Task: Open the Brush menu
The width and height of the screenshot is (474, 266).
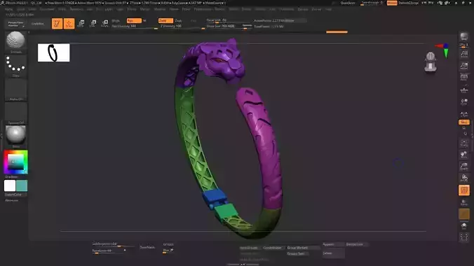Action: click(21, 9)
